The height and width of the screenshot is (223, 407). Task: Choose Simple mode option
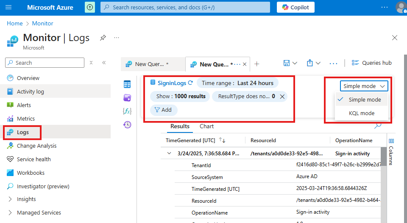click(x=362, y=100)
